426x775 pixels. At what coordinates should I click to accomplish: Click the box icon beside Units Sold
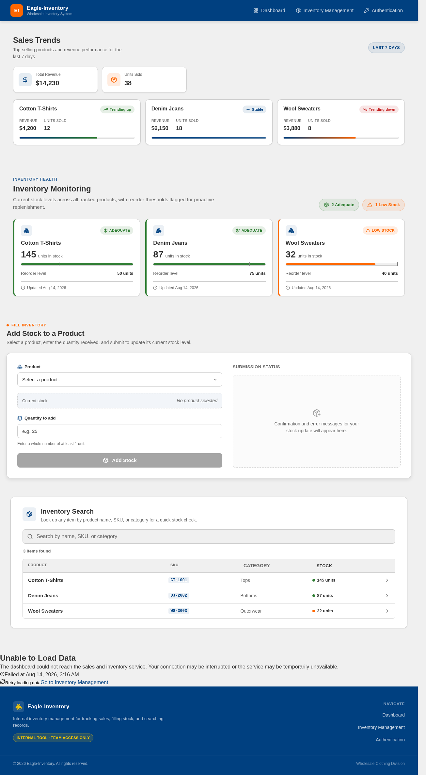coord(114,80)
